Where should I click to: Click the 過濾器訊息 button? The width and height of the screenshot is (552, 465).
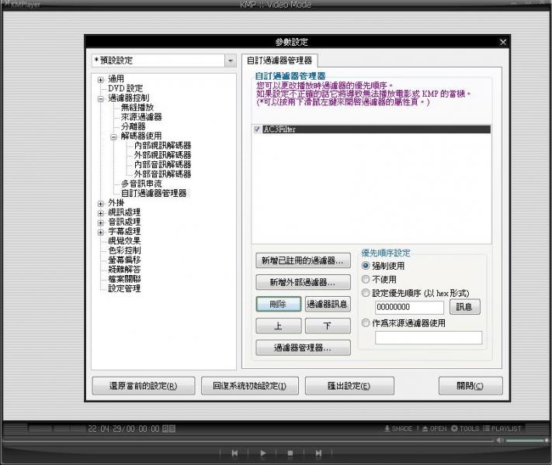328,304
